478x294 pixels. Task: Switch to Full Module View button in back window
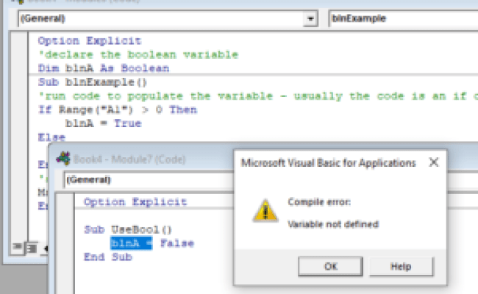point(32,248)
